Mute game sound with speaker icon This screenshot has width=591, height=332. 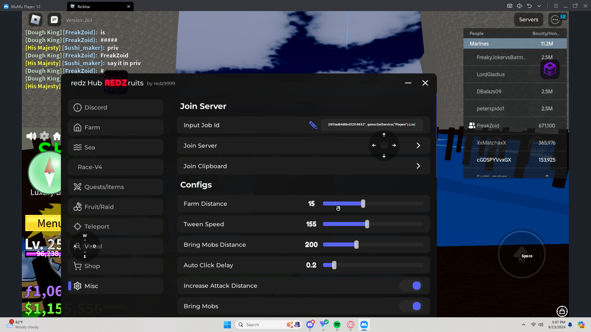pyautogui.click(x=31, y=136)
